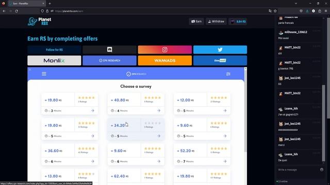This screenshot has width=330, height=185.
Task: Open the 19.80 R$ 5-minute survey arrow
Action: (93, 136)
